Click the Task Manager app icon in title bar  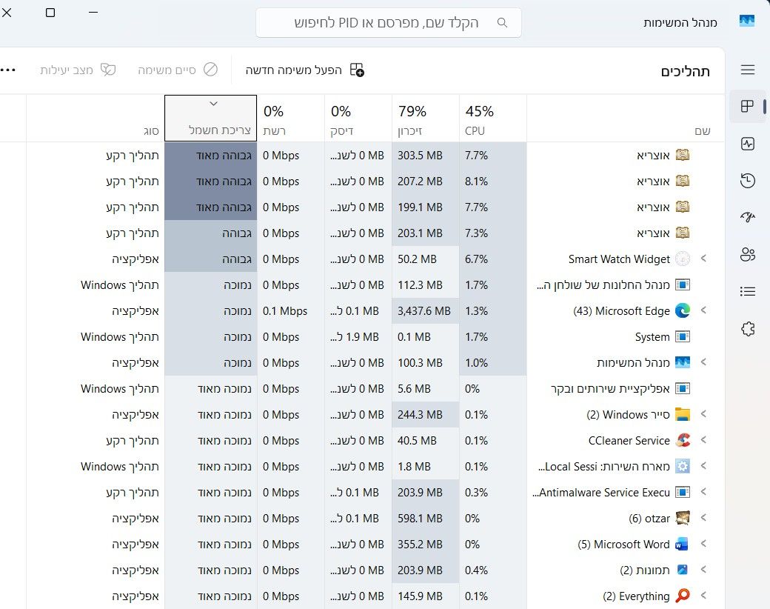746,21
